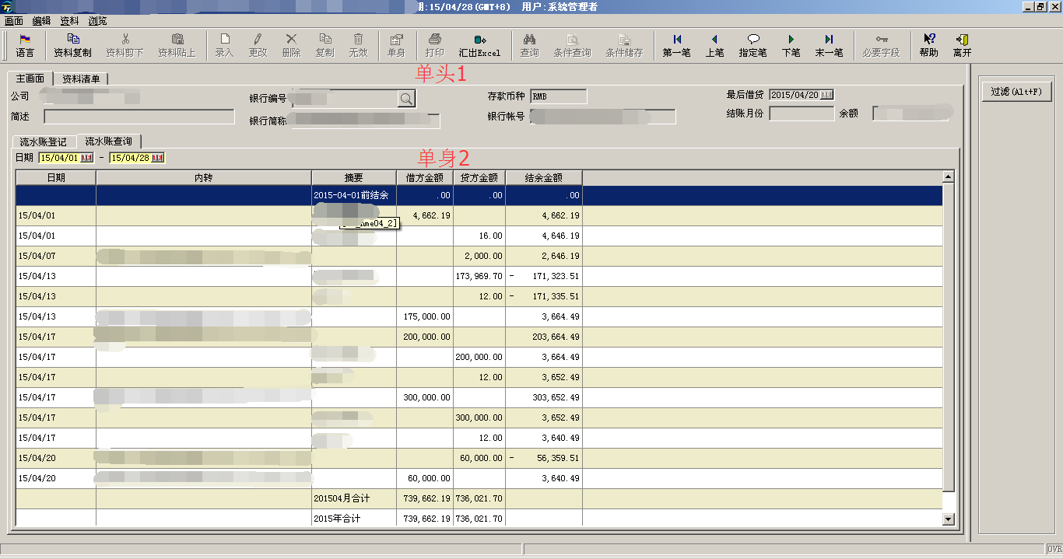Click the 指定笔 specify record icon
The image size is (1063, 559).
tap(753, 46)
